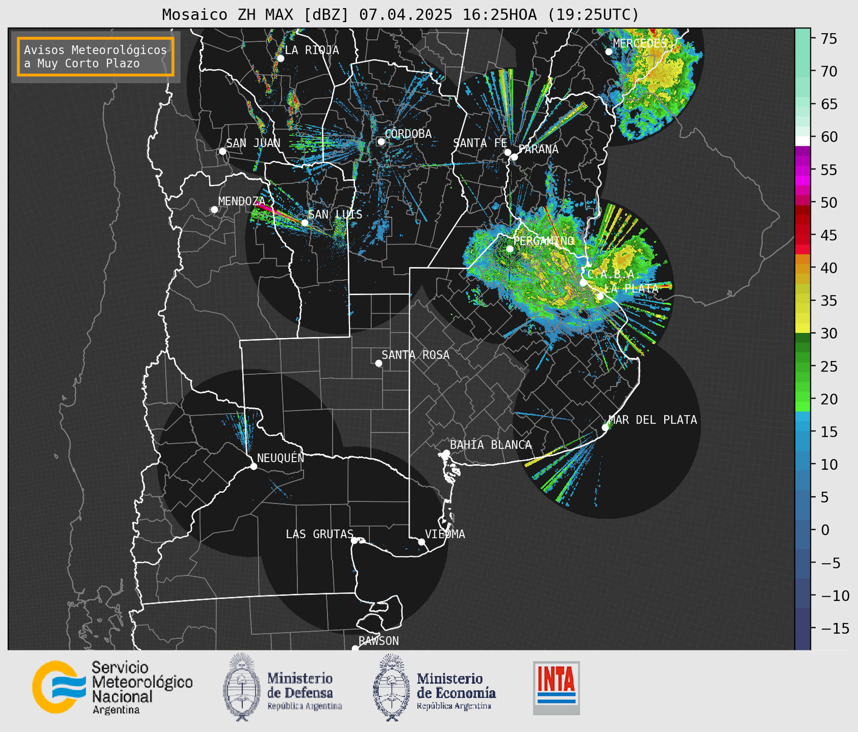
Task: Select the Santa Rosa city marker
Action: point(378,363)
